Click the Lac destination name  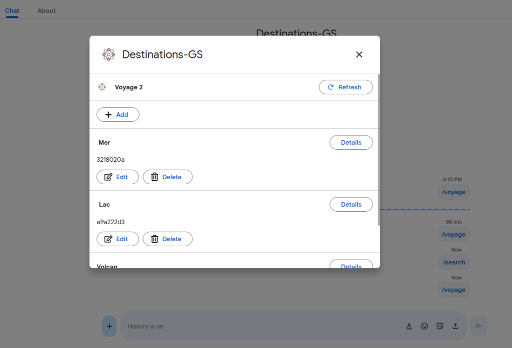click(x=104, y=205)
